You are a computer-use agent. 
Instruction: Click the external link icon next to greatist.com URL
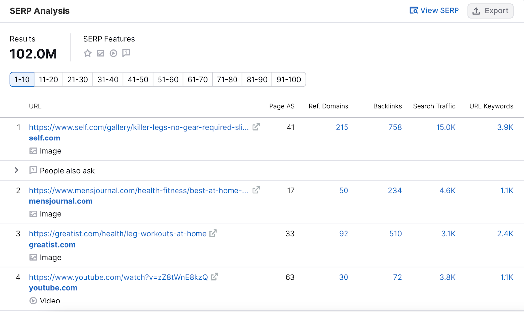tap(213, 233)
